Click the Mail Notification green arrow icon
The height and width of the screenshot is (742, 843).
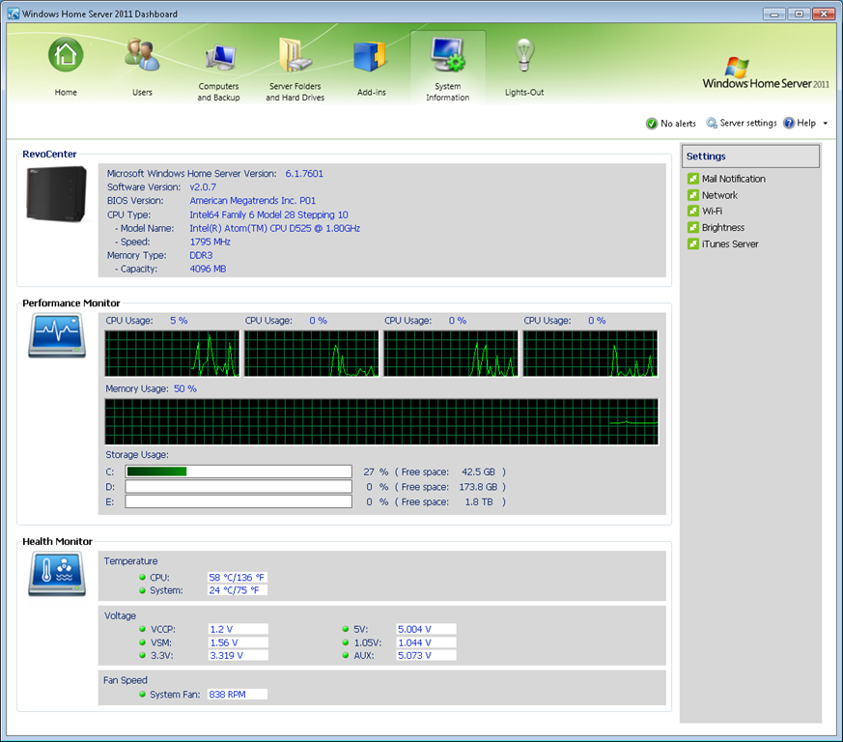(x=693, y=179)
